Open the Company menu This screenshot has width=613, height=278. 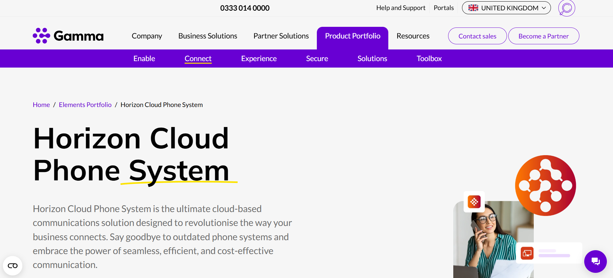pyautogui.click(x=147, y=36)
